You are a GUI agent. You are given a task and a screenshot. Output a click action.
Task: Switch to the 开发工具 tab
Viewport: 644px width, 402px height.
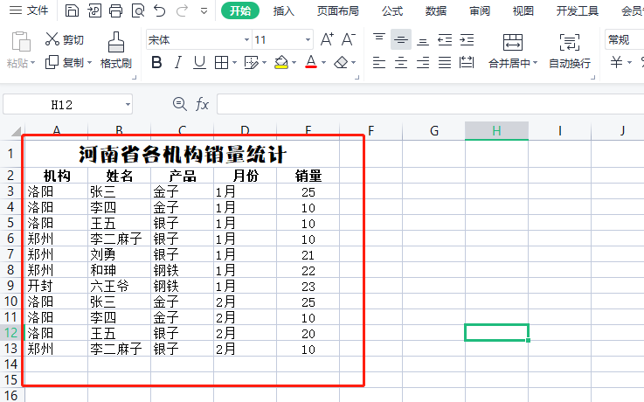click(577, 11)
